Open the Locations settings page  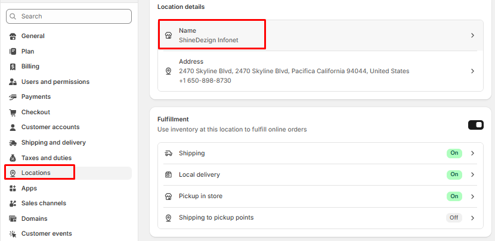click(36, 173)
